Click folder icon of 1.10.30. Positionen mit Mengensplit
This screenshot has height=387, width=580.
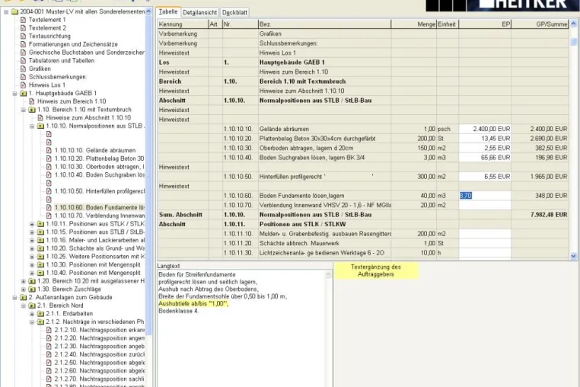pyautogui.click(x=40, y=264)
